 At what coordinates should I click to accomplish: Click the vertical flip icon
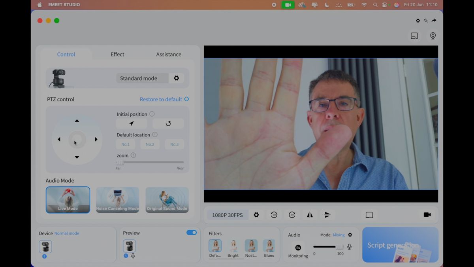[x=327, y=215]
